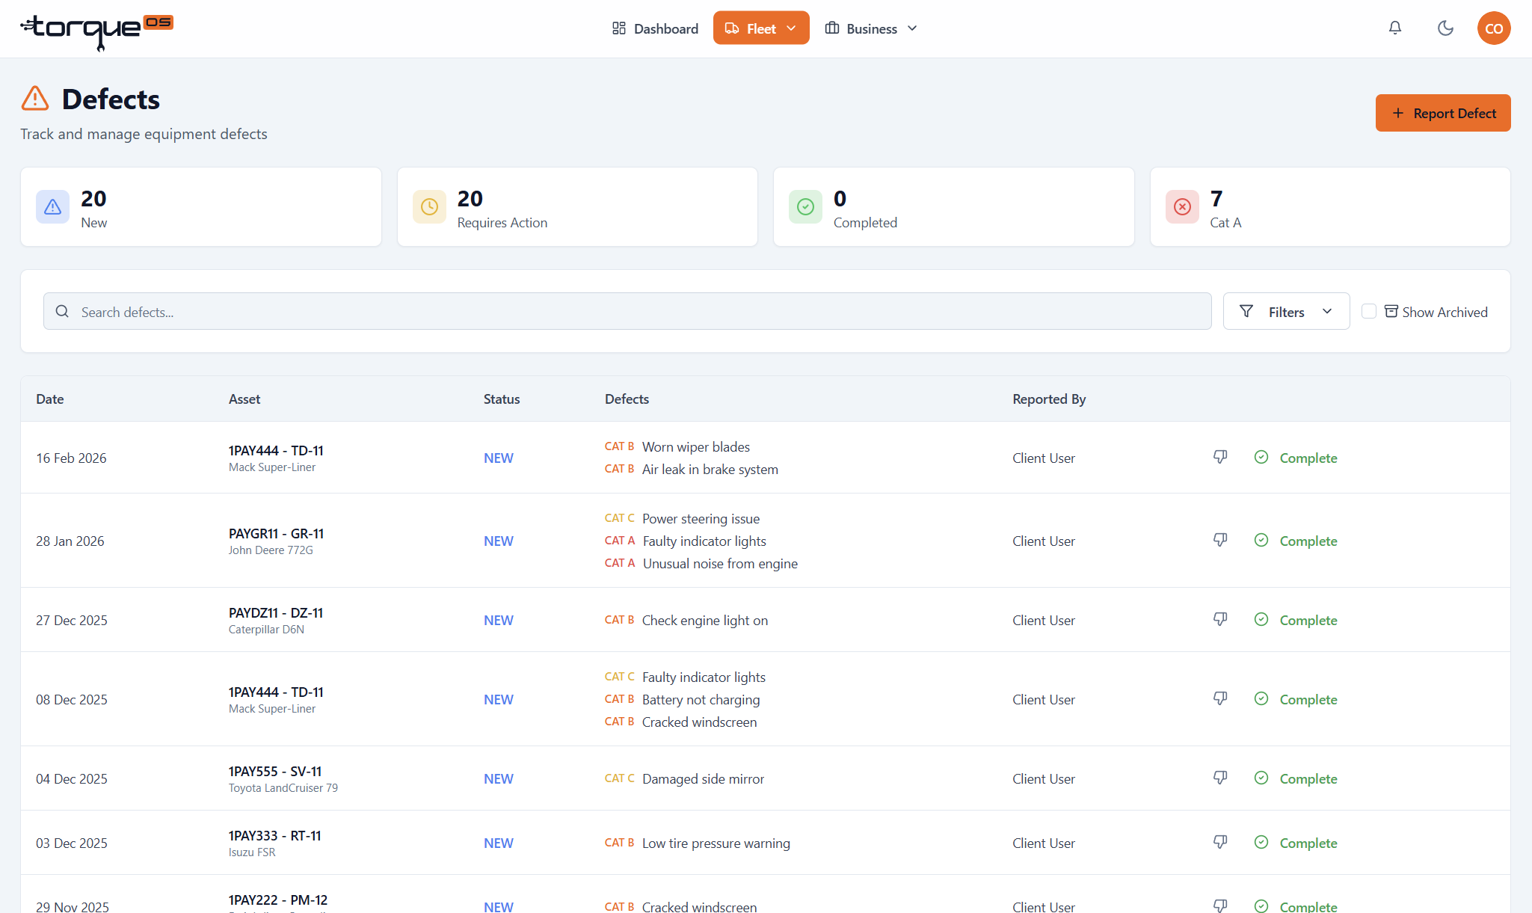Mark the 03 Dec 2025 defect Complete
This screenshot has height=913, width=1532.
pos(1296,843)
